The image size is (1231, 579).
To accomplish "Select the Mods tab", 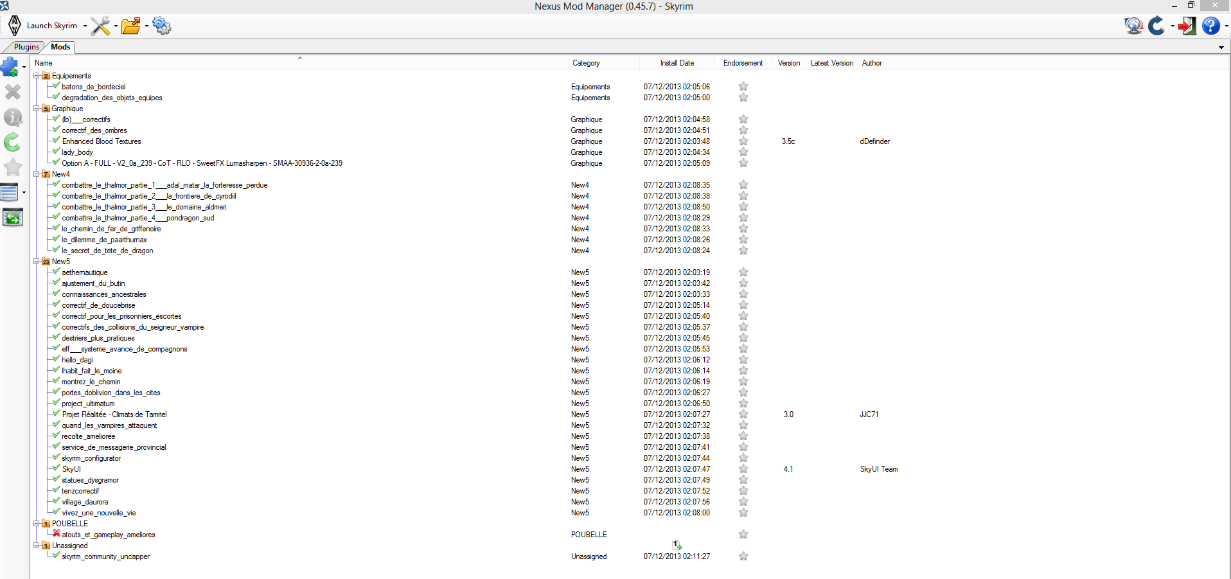I will pyautogui.click(x=60, y=47).
